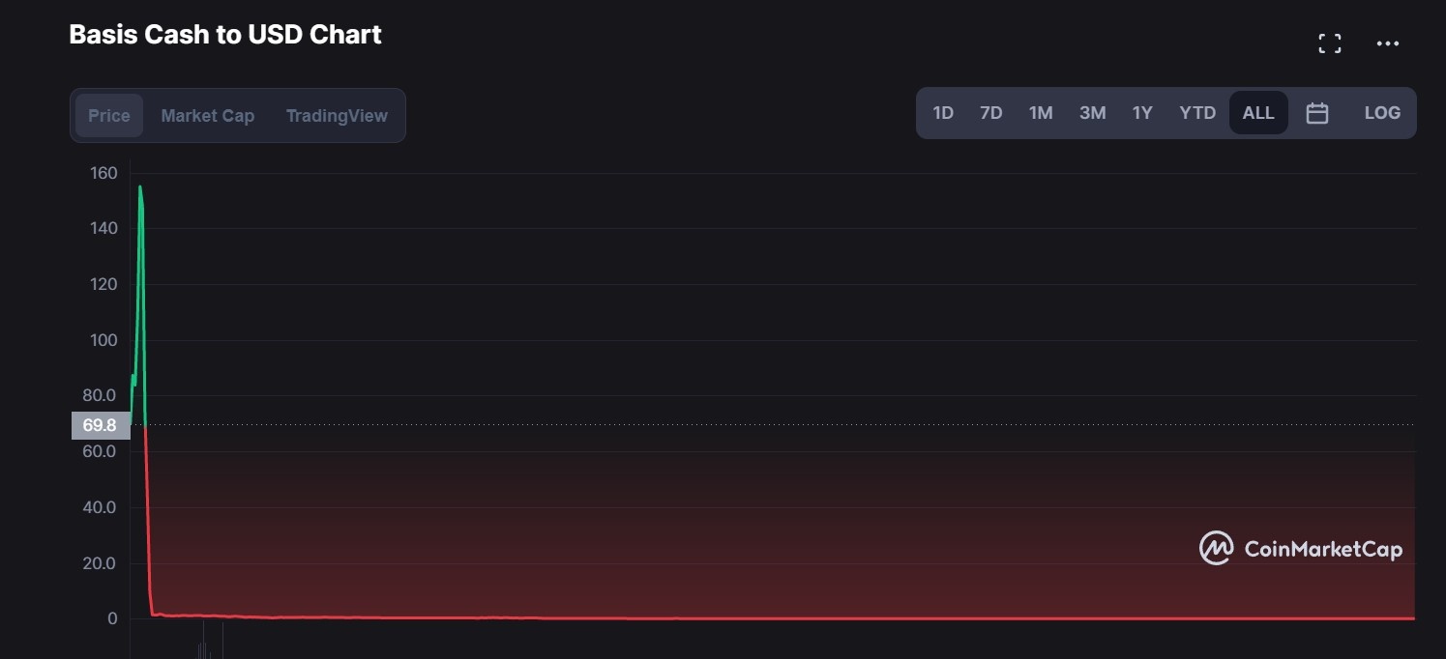Choose the 1M time range
Viewport: 1446px width, 659px height.
(x=1041, y=113)
